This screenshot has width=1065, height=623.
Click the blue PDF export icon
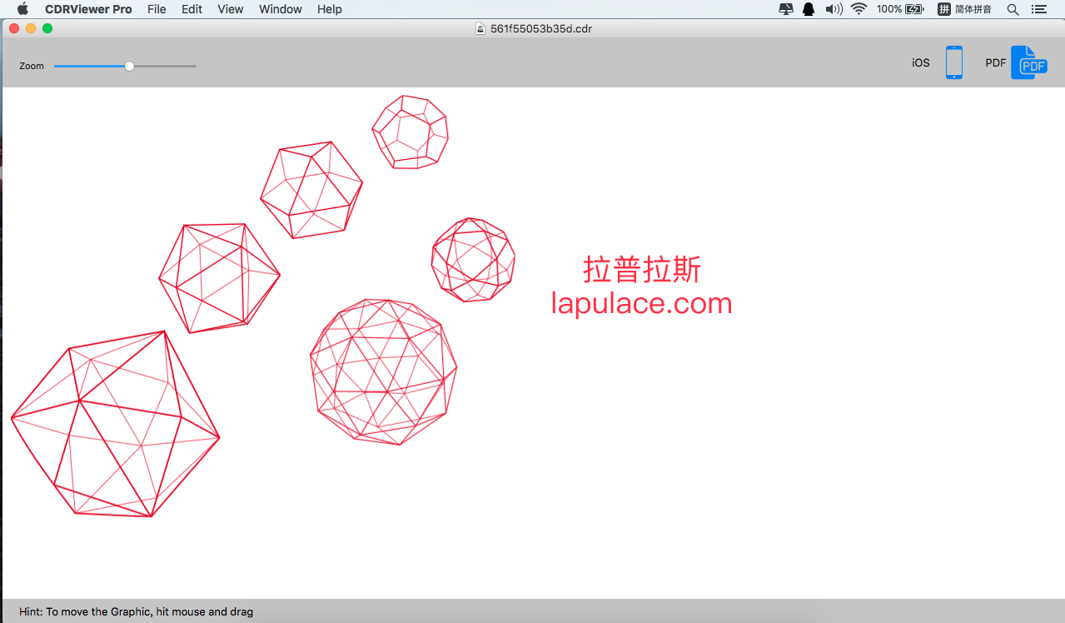(x=1028, y=62)
